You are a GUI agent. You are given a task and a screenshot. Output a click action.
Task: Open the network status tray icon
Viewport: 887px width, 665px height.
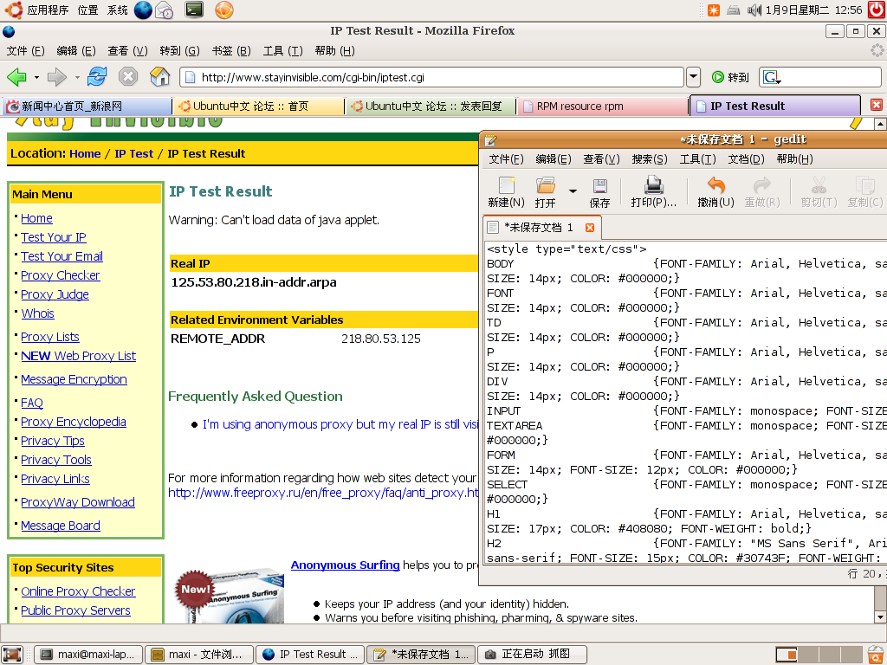coord(733,10)
